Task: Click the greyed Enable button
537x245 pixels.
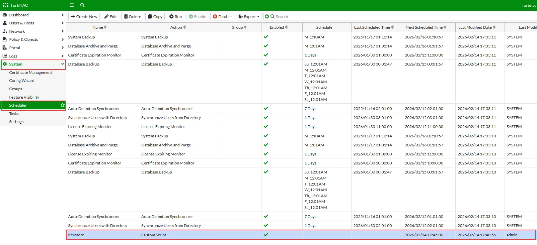Action: pos(197,16)
